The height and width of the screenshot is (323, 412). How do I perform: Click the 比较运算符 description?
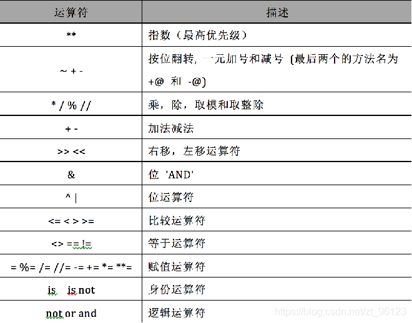click(x=177, y=220)
